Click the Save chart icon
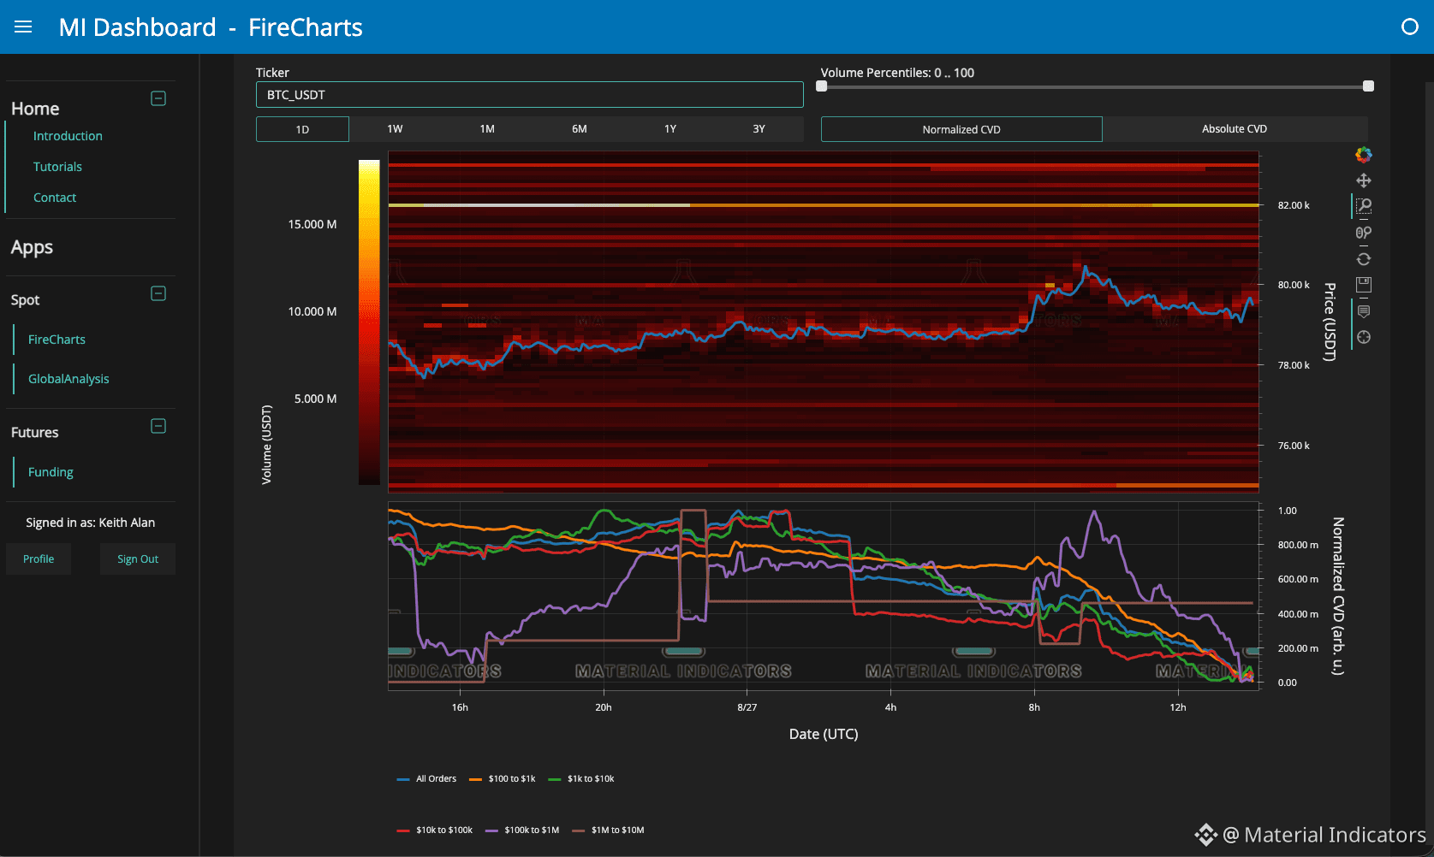1434x857 pixels. 1364,285
